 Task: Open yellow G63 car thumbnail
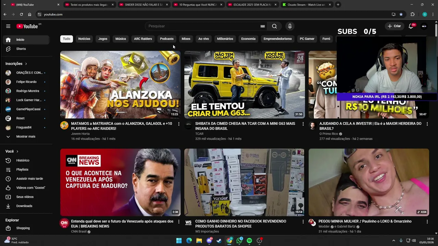point(244,84)
